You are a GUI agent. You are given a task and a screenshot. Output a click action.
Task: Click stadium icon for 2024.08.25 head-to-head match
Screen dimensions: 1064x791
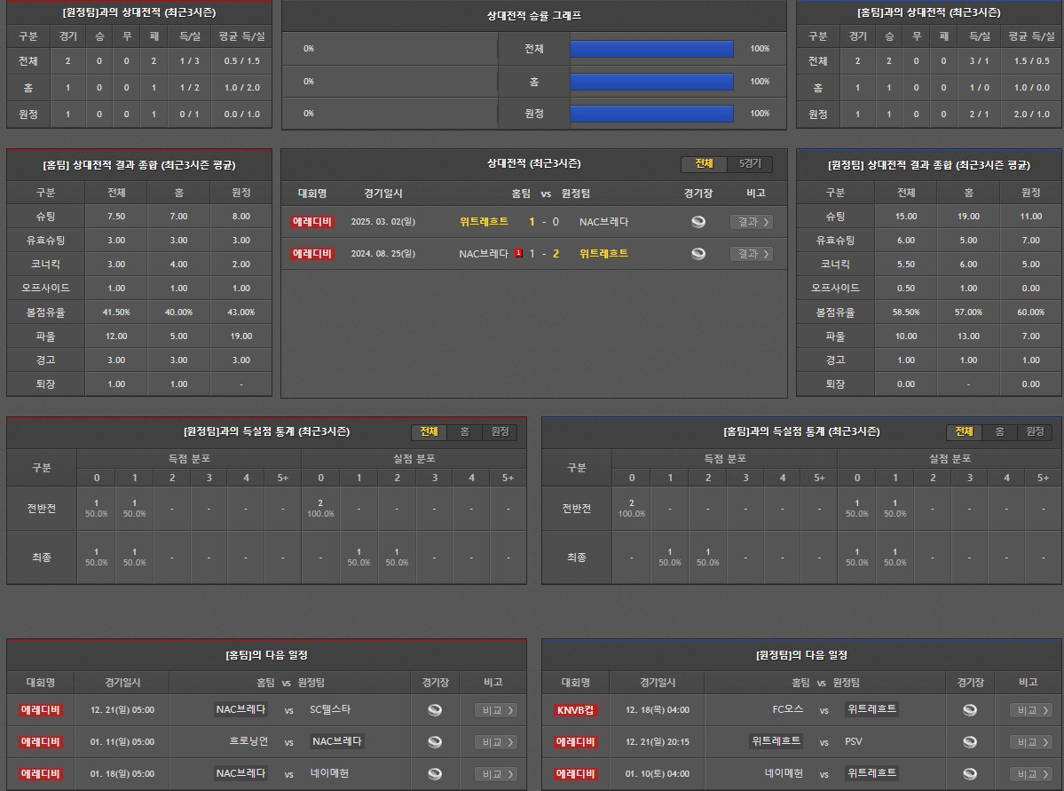click(x=698, y=254)
